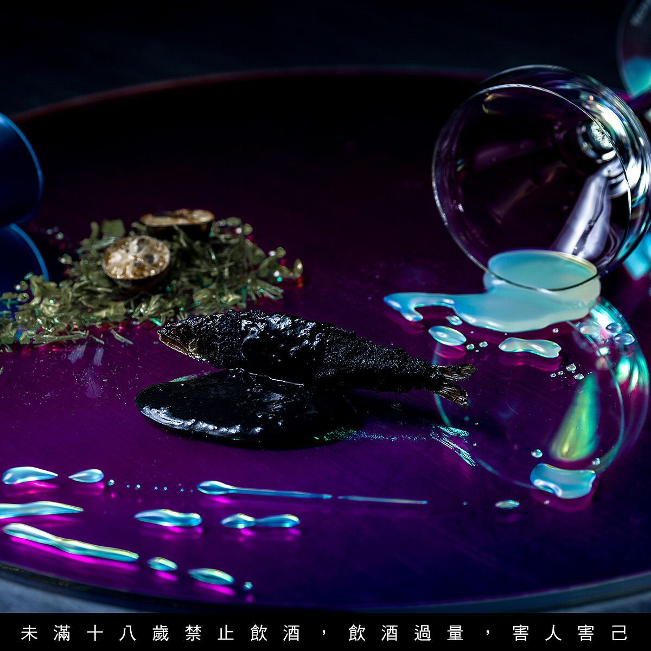Click the fish's tail fin

(x=455, y=383)
